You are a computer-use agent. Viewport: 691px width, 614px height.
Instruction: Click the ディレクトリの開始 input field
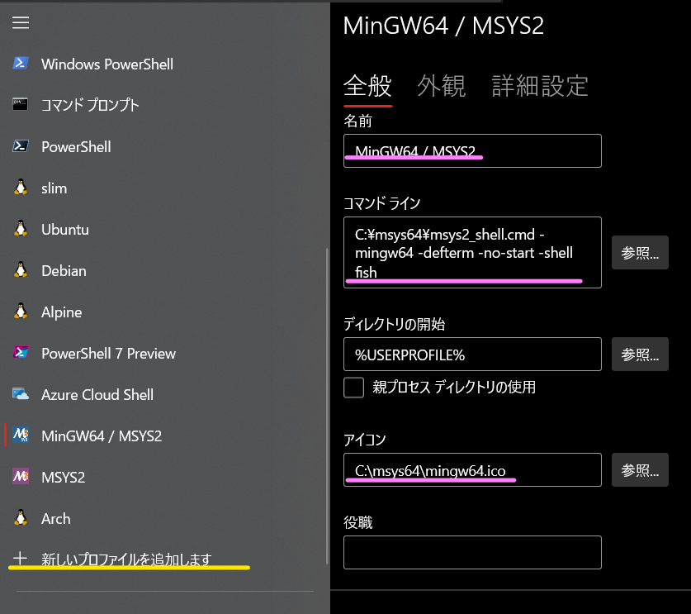point(472,355)
